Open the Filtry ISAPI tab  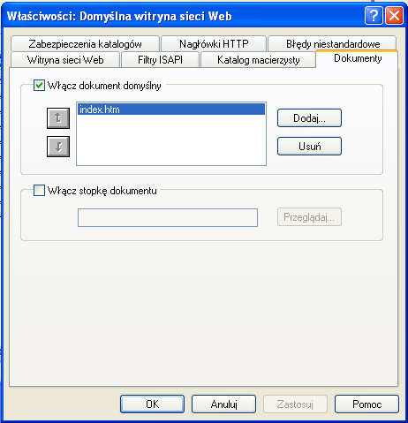(160, 60)
